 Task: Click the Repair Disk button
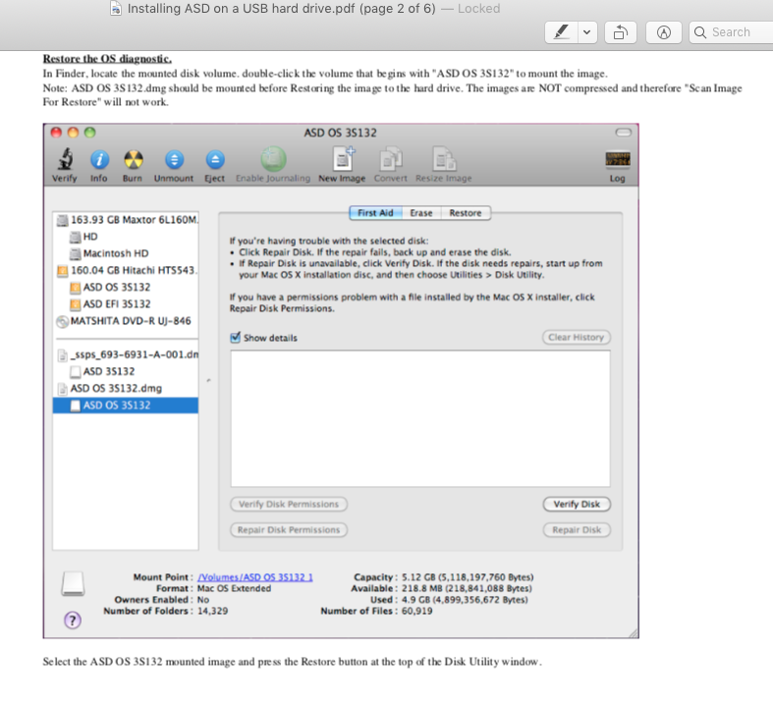pyautogui.click(x=577, y=529)
